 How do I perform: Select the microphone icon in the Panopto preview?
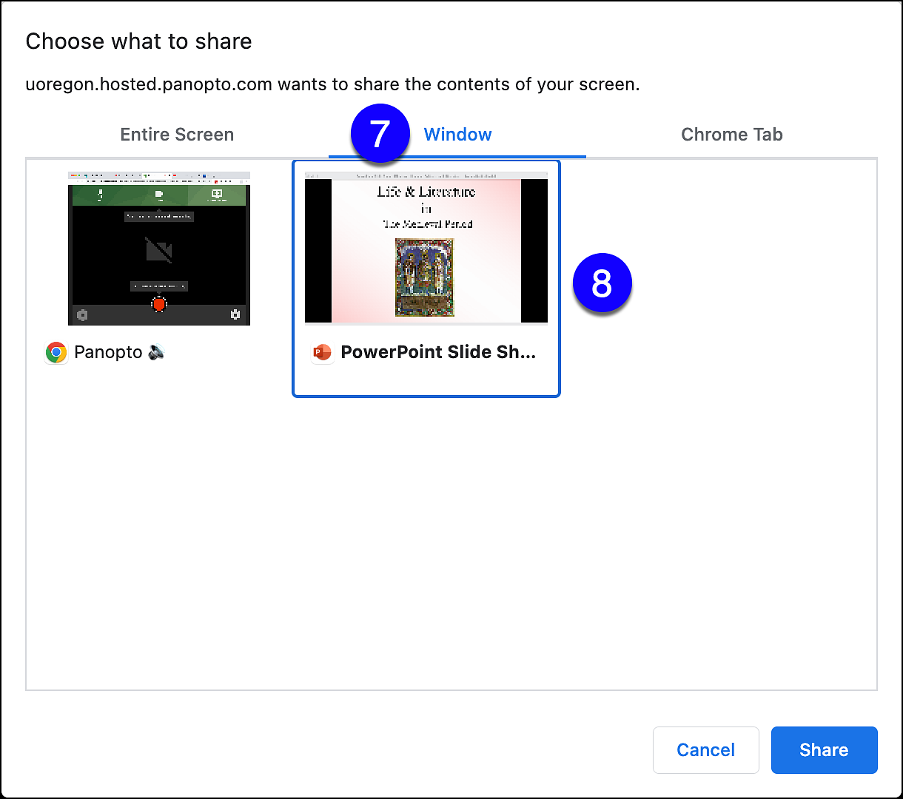click(x=100, y=194)
